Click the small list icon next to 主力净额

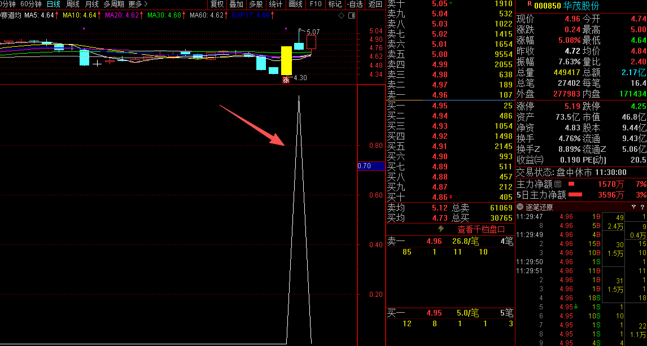(x=558, y=184)
